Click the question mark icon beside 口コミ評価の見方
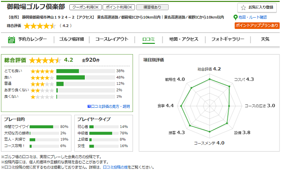 [x=89, y=106]
